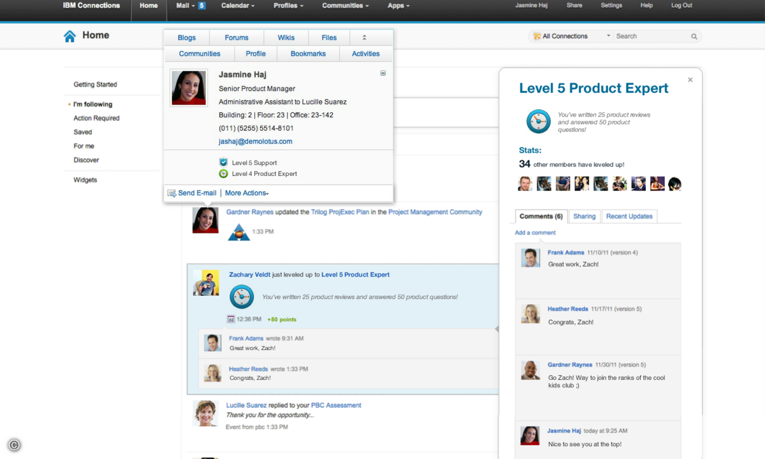
Task: Open the Project Management Community link
Action: click(x=435, y=212)
